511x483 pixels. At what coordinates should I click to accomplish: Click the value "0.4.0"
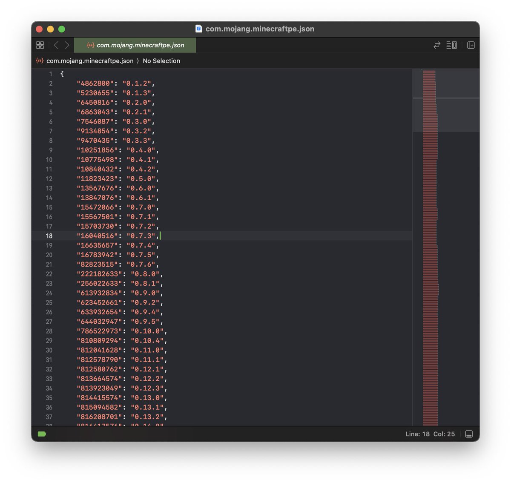[141, 150]
